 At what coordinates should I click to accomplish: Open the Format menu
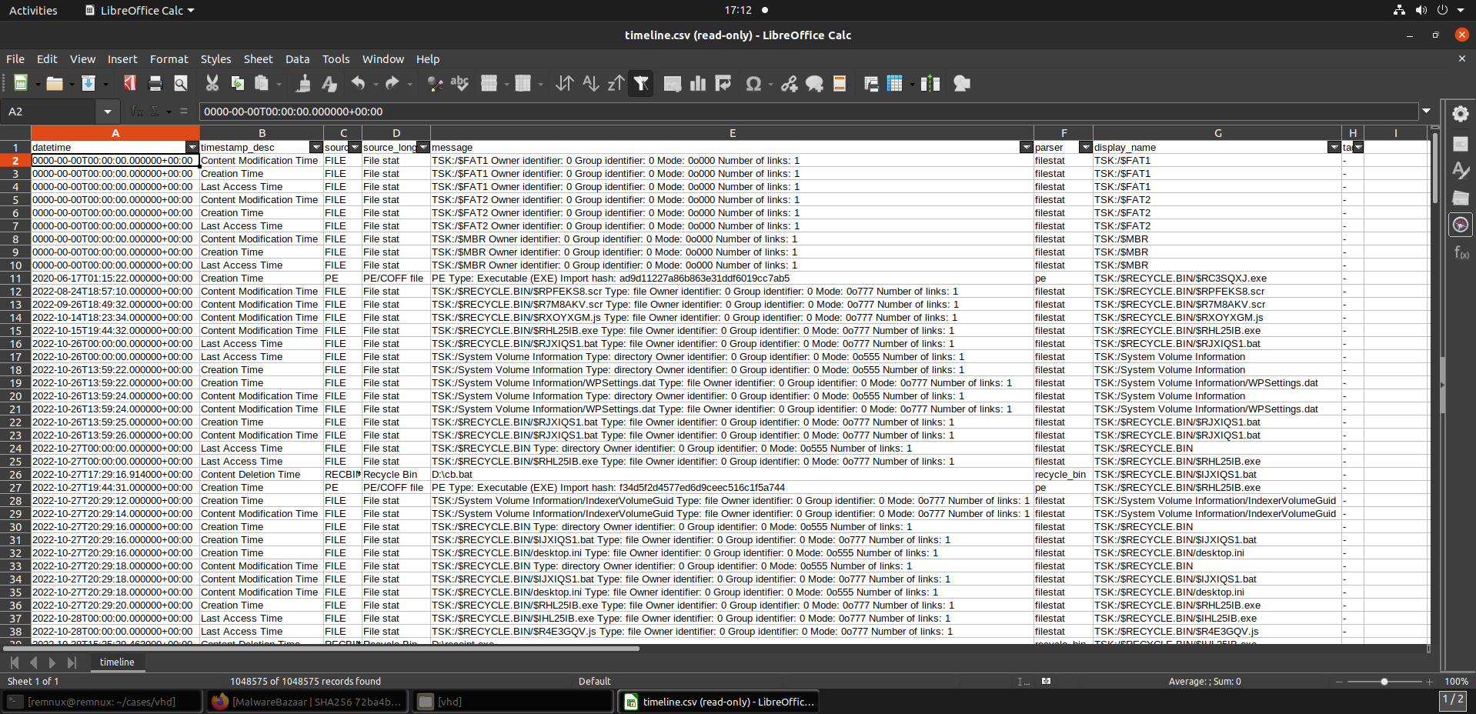(169, 59)
